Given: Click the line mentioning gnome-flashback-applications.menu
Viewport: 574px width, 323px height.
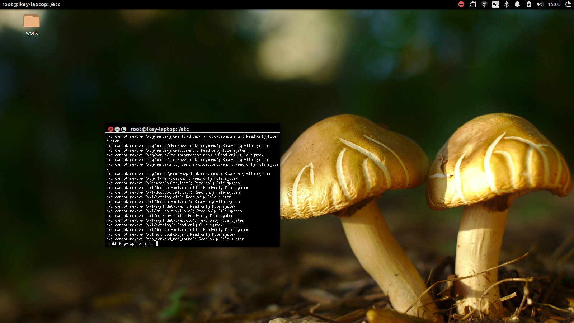Looking at the screenshot, I should pyautogui.click(x=192, y=139).
